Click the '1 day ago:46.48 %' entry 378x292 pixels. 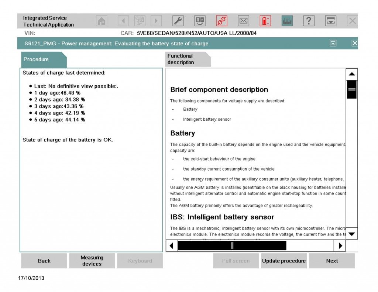[57, 93]
